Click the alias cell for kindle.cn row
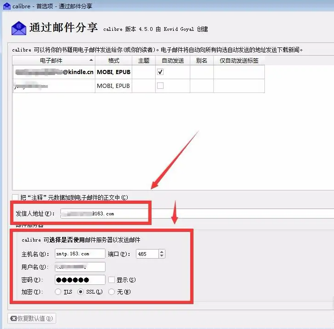This screenshot has width=334, height=329. tap(201, 72)
